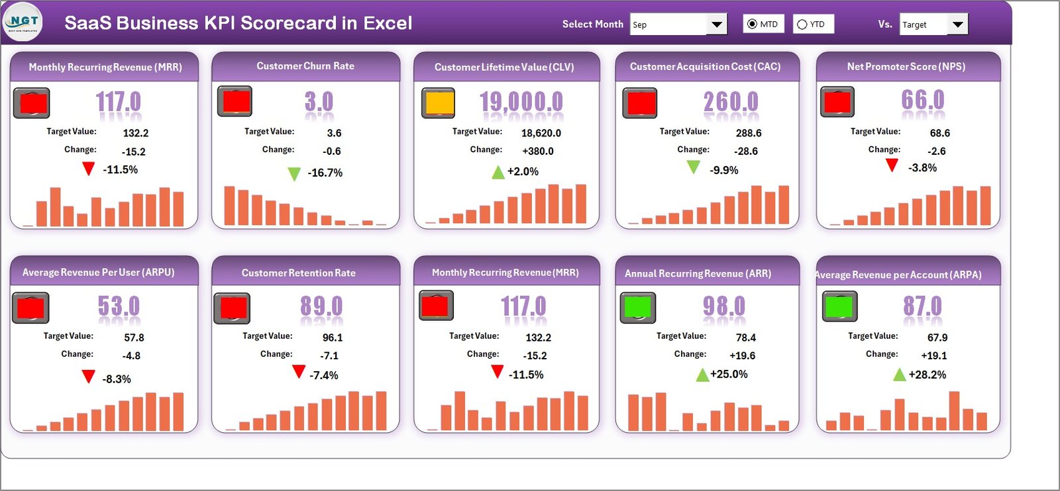
Task: Click the 260.0 value in Customer Acquisition Cost
Action: [730, 102]
